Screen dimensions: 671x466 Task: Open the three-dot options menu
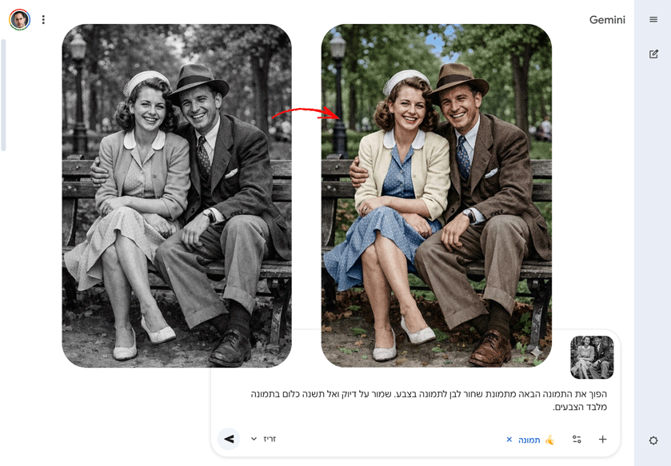(x=43, y=20)
